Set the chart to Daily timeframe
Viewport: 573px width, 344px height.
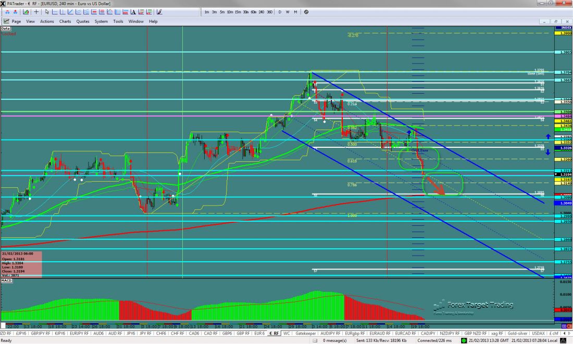(280, 11)
